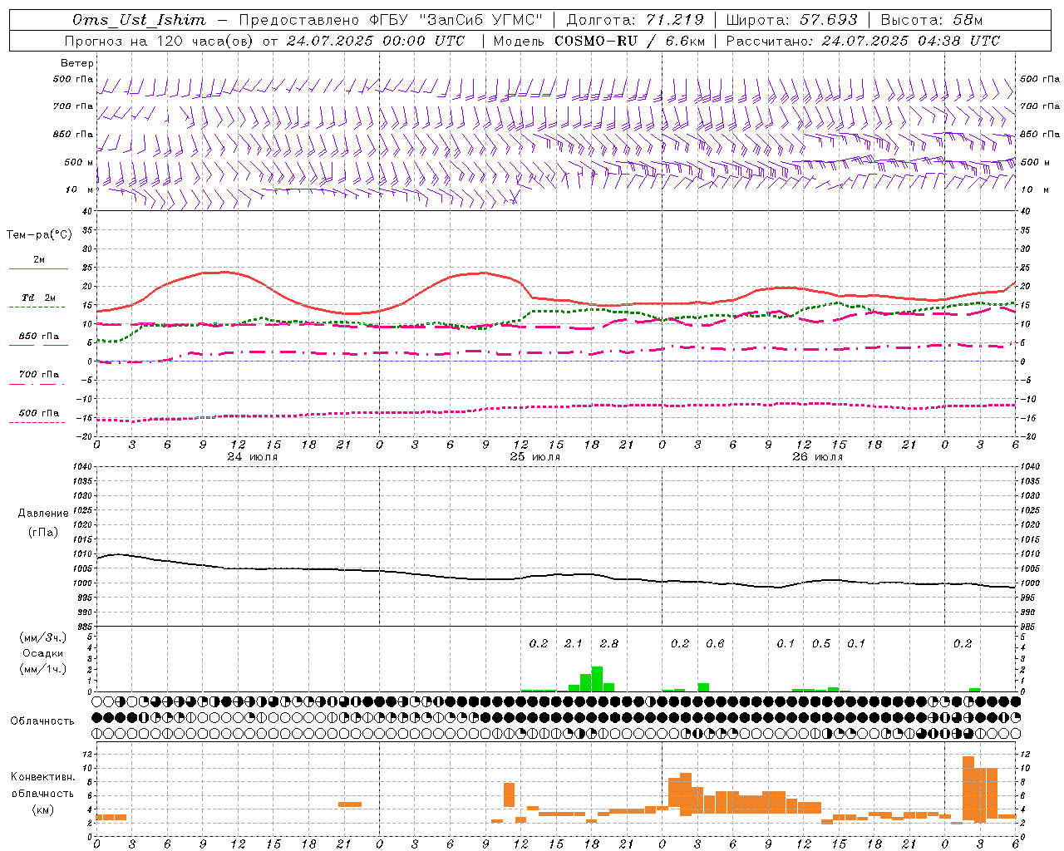Click the left 700 гПа wind level label
This screenshot has height=851, width=1064.
[x=73, y=107]
